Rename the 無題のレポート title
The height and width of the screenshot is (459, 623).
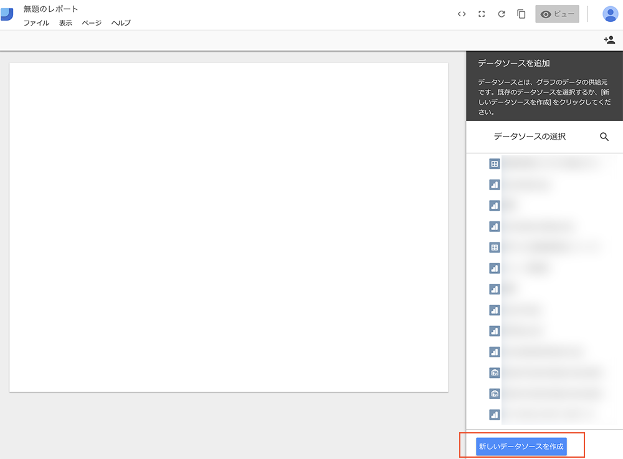(50, 9)
